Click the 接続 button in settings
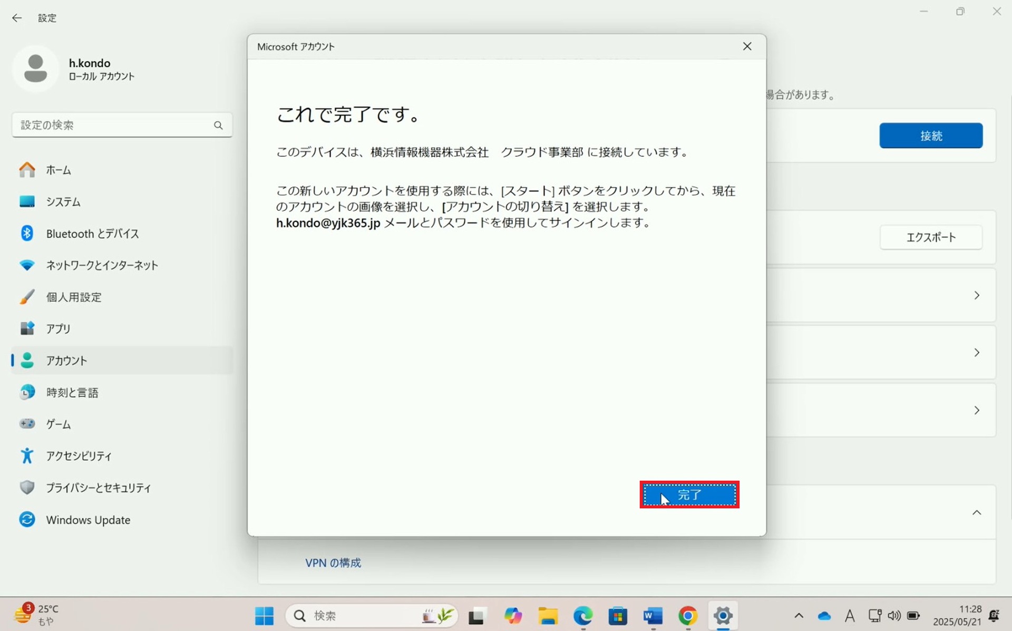The height and width of the screenshot is (631, 1012). (931, 135)
